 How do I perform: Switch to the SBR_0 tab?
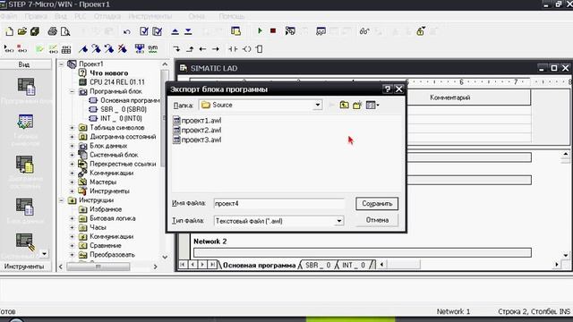coord(318,266)
